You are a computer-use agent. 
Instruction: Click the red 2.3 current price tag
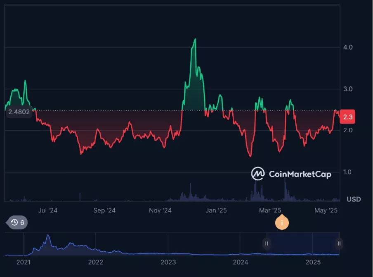pos(347,117)
